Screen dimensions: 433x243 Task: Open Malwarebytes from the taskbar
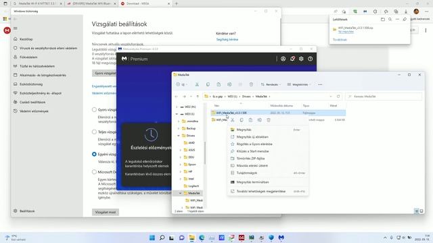tap(281, 238)
